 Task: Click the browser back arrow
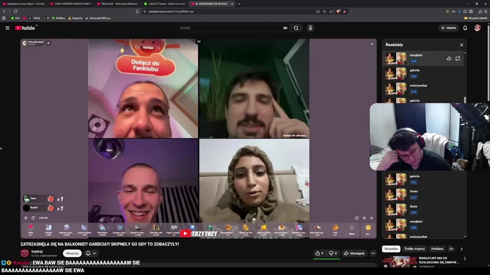tap(4, 11)
